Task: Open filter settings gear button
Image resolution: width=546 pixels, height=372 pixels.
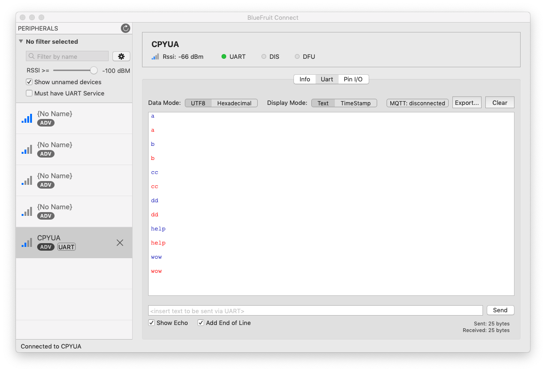Action: [x=121, y=56]
